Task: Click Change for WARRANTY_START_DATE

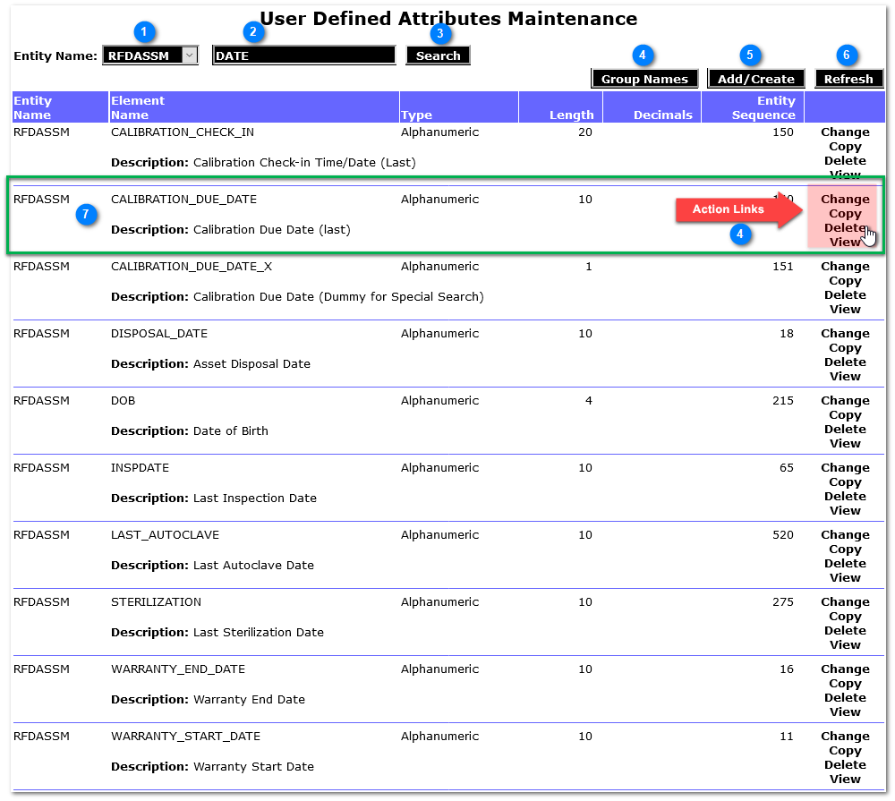Action: click(845, 736)
